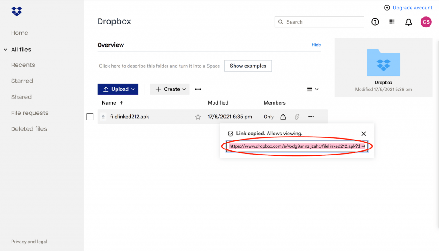Open the Create dropdown
Viewport: 439px width, 251px height.
coord(170,89)
